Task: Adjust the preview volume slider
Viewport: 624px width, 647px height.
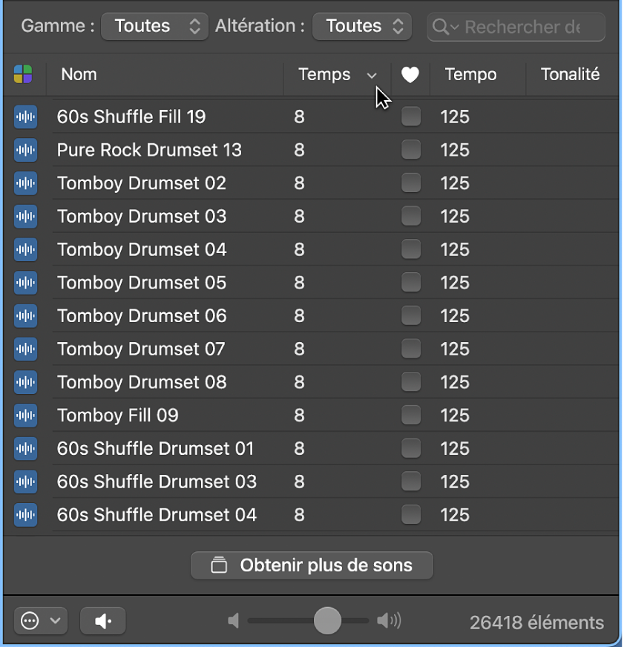Action: click(327, 621)
